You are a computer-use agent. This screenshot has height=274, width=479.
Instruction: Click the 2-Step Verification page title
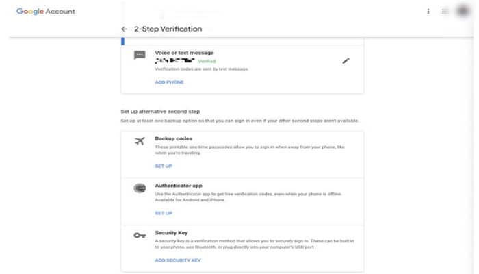click(x=168, y=29)
